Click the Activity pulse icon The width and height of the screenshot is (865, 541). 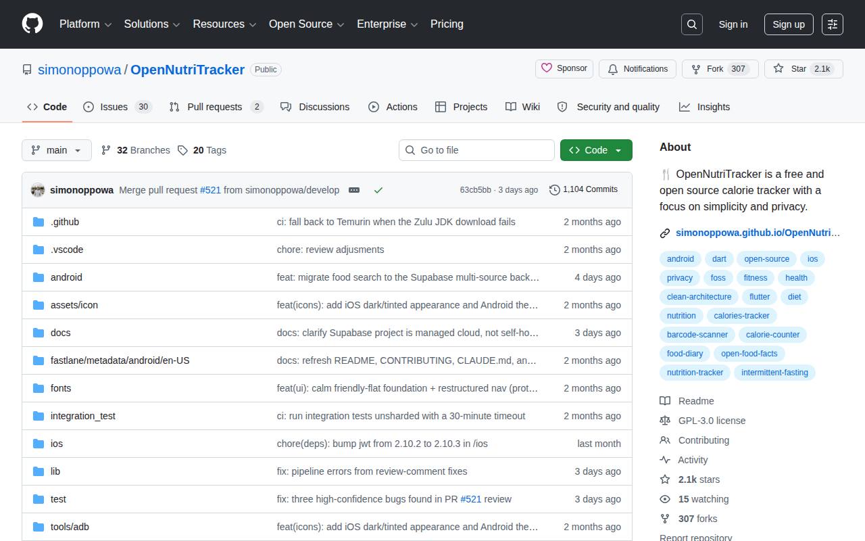click(x=665, y=460)
